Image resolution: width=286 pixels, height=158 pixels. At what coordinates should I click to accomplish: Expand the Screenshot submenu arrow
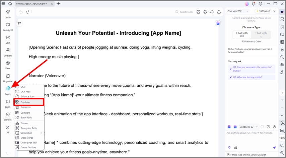[42, 133]
